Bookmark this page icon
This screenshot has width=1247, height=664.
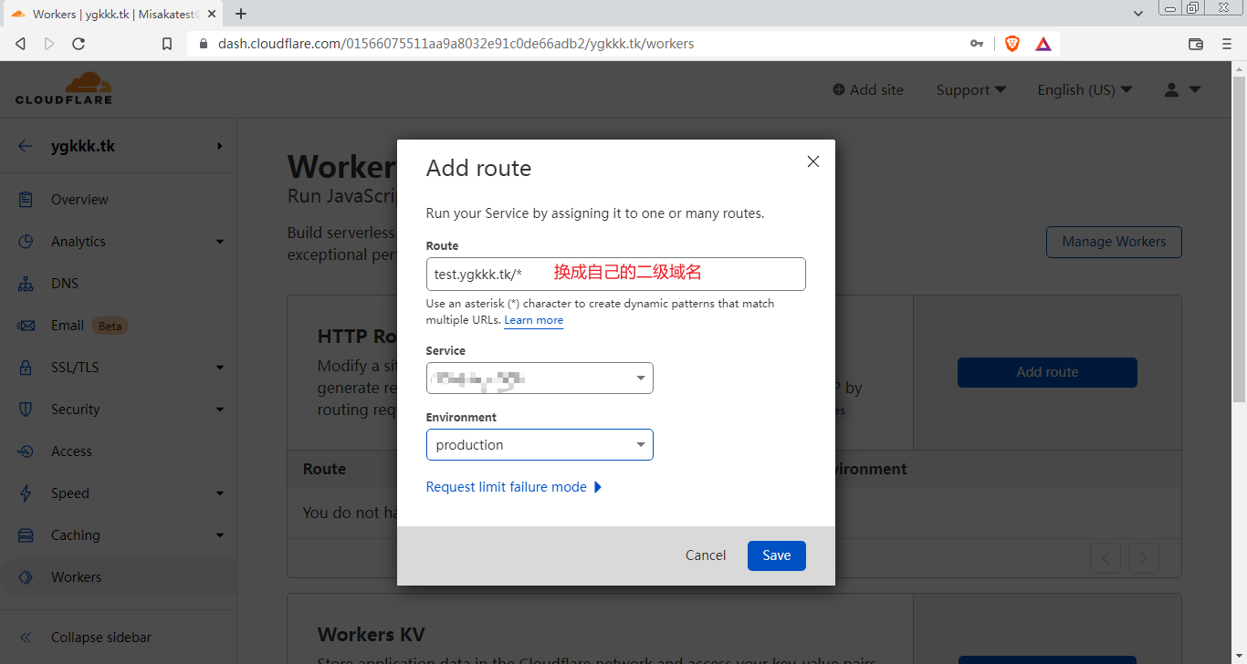(x=166, y=44)
